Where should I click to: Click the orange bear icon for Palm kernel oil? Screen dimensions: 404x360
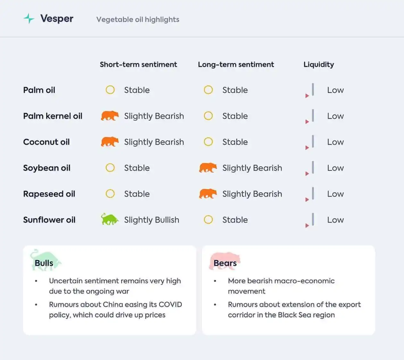pyautogui.click(x=110, y=116)
